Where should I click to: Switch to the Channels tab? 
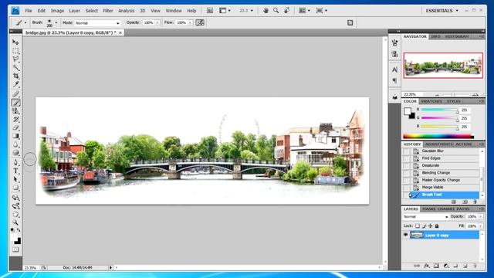(x=446, y=209)
